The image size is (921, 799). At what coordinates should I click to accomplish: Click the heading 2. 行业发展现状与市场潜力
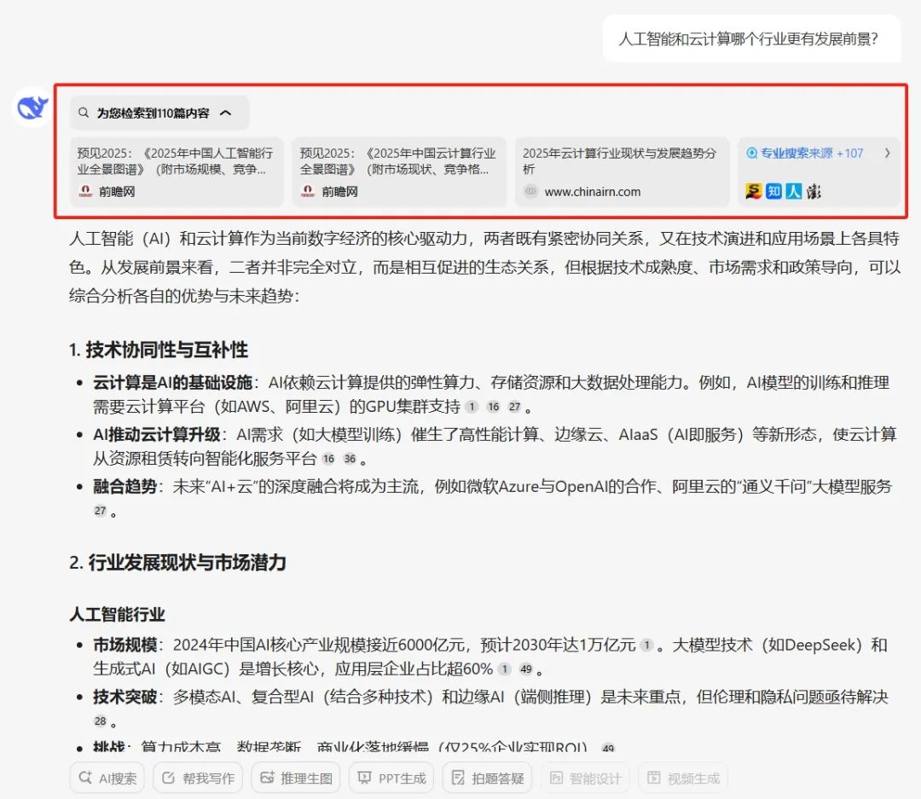pos(177,563)
